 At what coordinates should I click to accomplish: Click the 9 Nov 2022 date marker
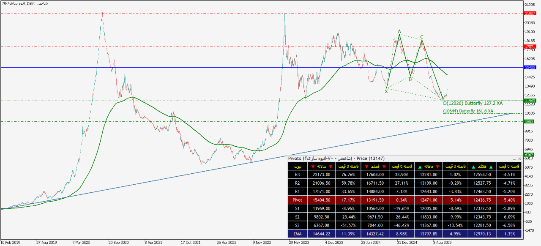(263, 243)
